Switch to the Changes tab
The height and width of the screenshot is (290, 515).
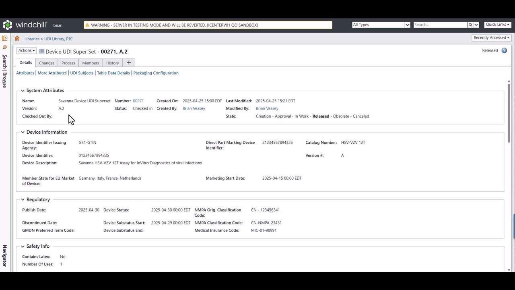47,63
